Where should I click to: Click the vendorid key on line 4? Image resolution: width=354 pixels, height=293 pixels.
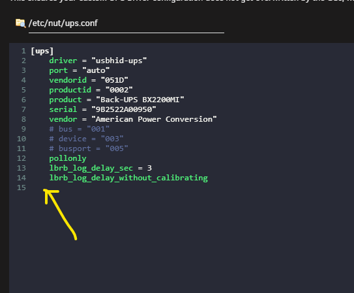(x=68, y=80)
